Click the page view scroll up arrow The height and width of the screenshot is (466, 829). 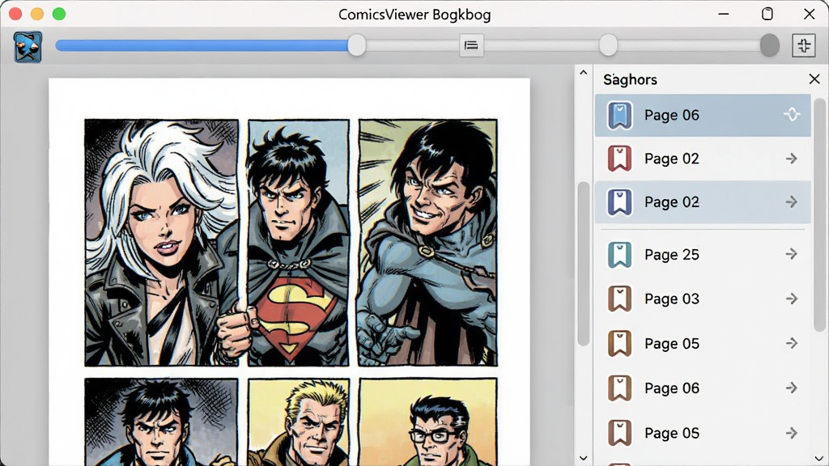[x=583, y=72]
